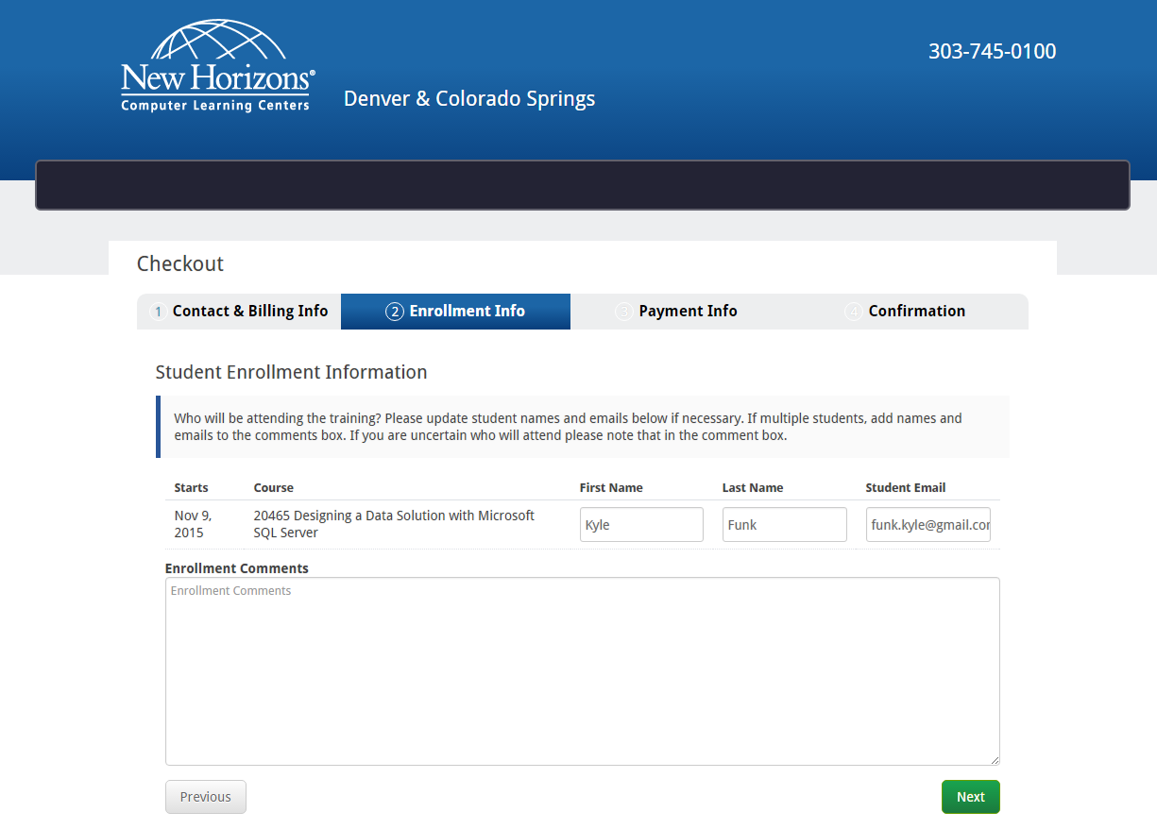Open the Confirmation step tab
This screenshot has width=1157, height=829.
coord(916,312)
